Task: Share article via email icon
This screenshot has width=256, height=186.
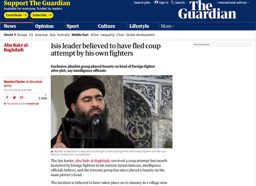Action: (x=21, y=98)
